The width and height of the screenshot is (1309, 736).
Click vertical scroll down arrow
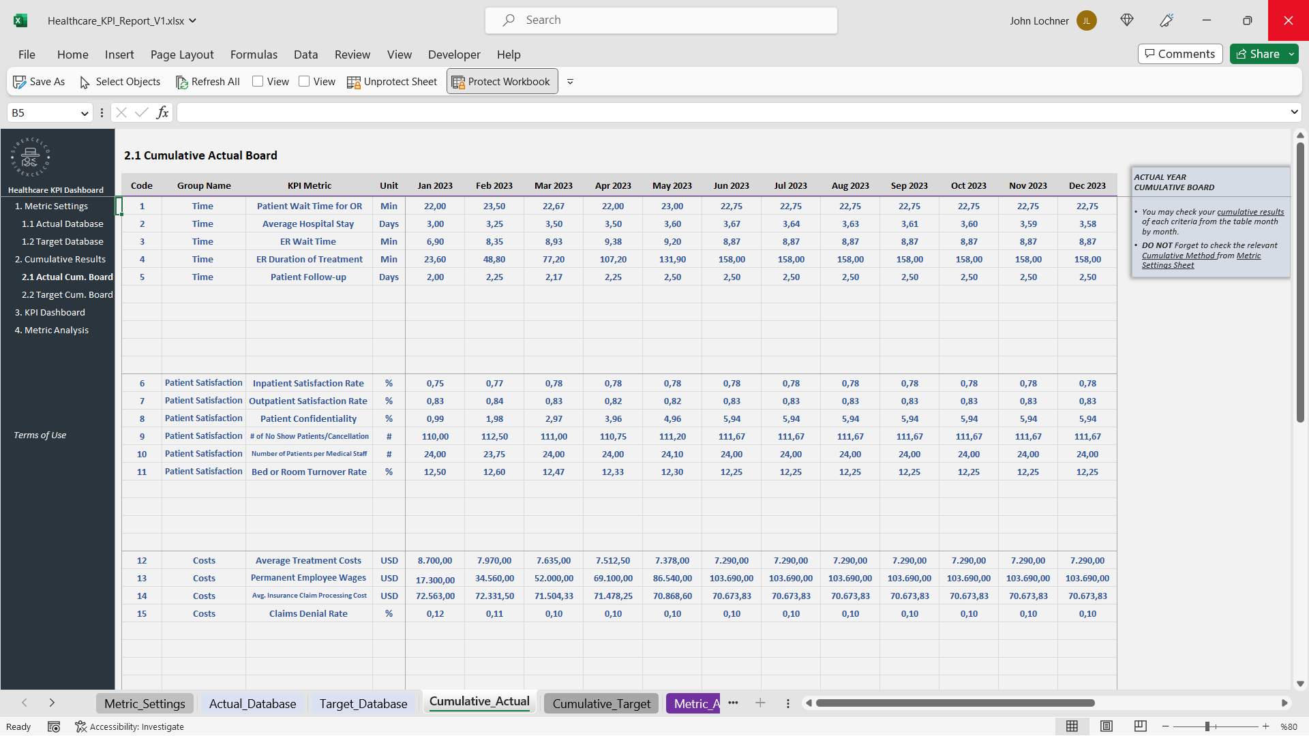click(x=1300, y=684)
